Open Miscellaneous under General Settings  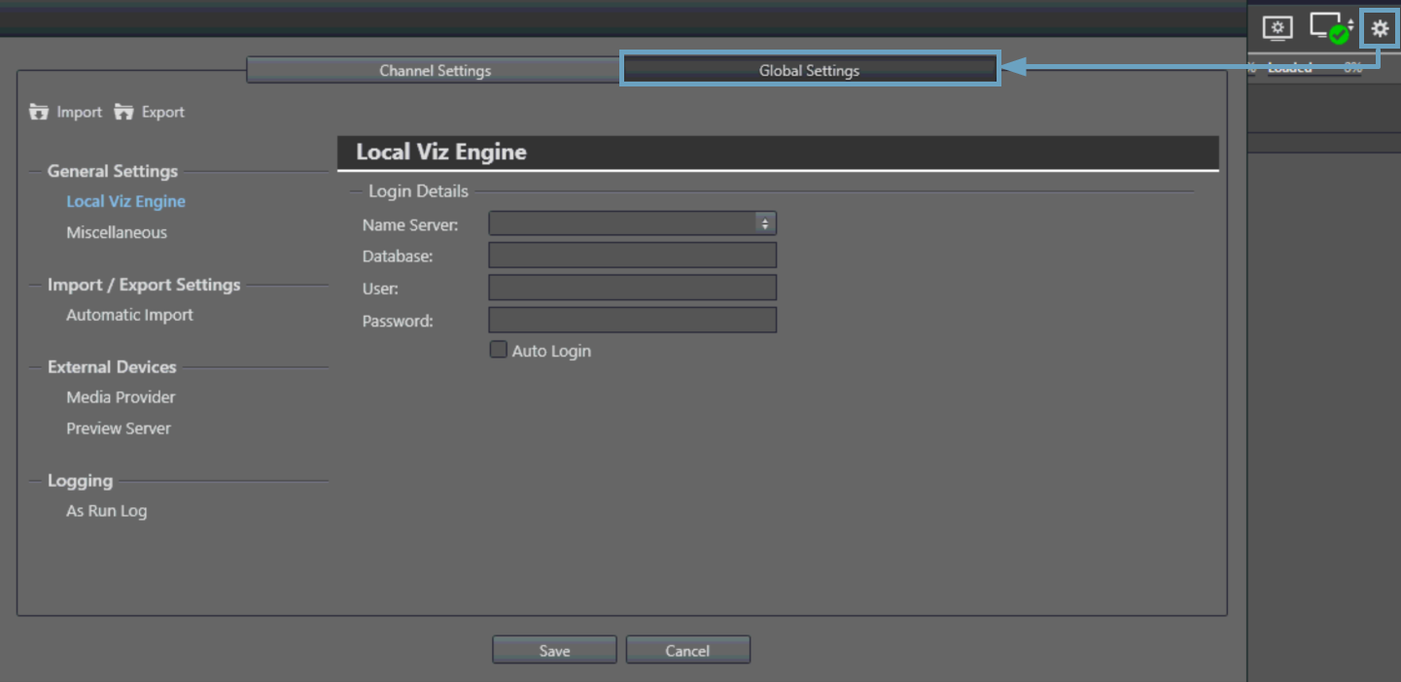(117, 233)
